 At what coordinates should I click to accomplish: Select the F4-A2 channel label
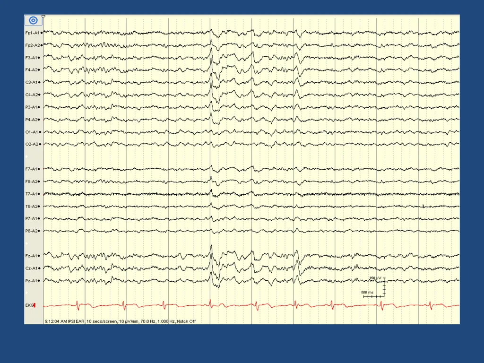tap(31, 70)
